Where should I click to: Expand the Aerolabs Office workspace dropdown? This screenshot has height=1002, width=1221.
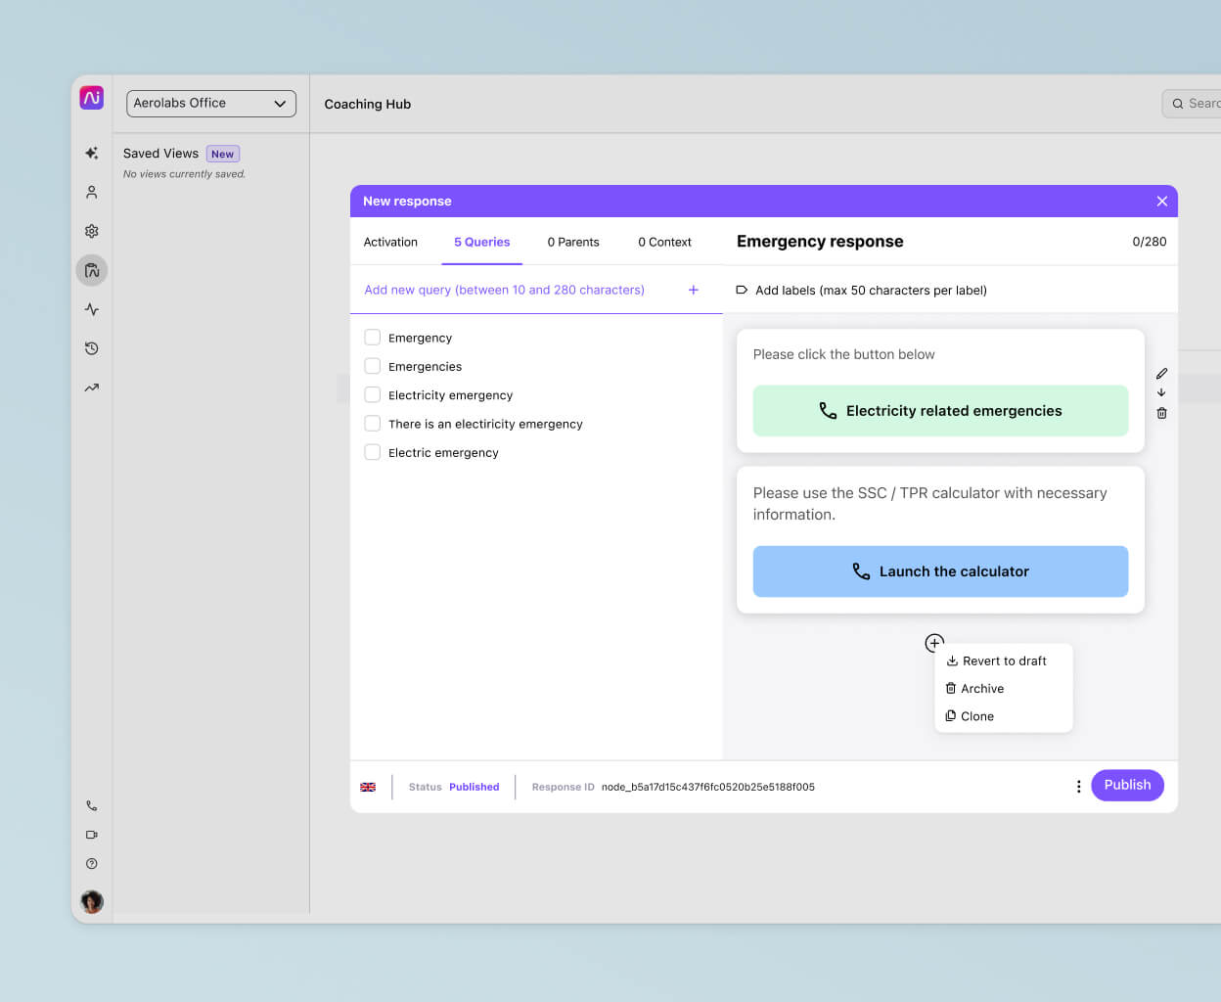point(211,103)
